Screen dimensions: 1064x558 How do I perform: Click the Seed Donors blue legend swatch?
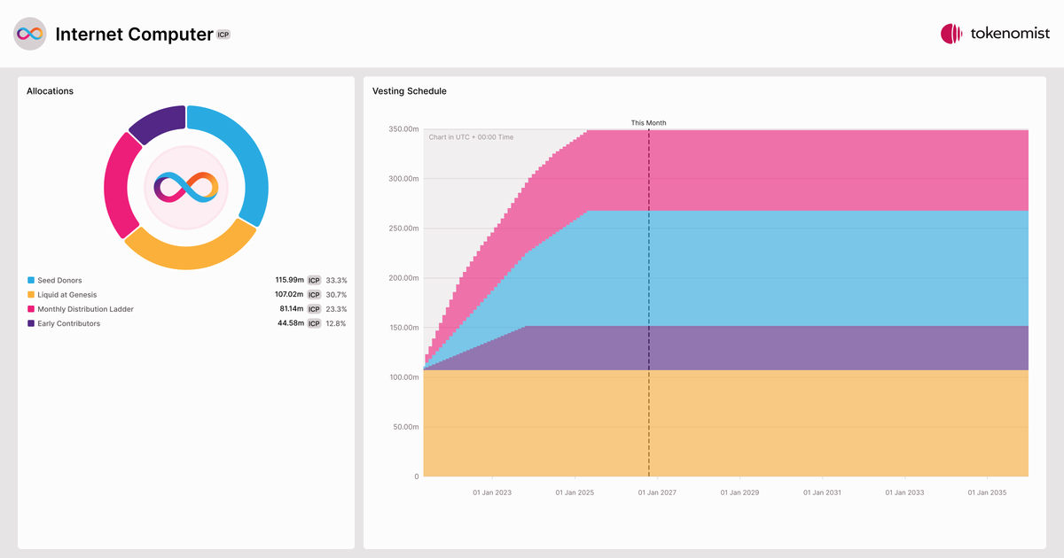pos(31,280)
